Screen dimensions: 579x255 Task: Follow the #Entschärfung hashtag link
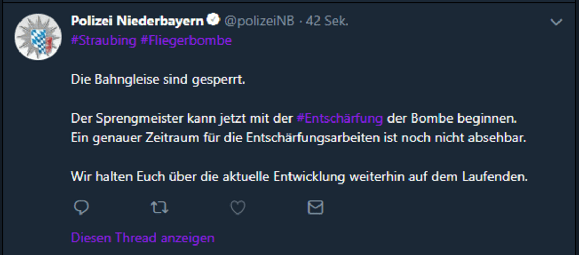click(x=340, y=118)
